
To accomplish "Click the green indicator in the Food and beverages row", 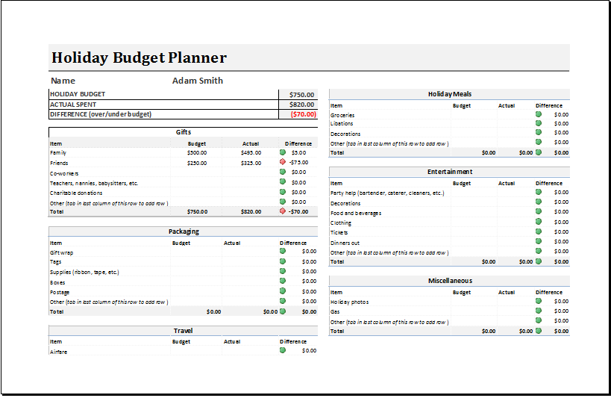I will click(x=539, y=211).
